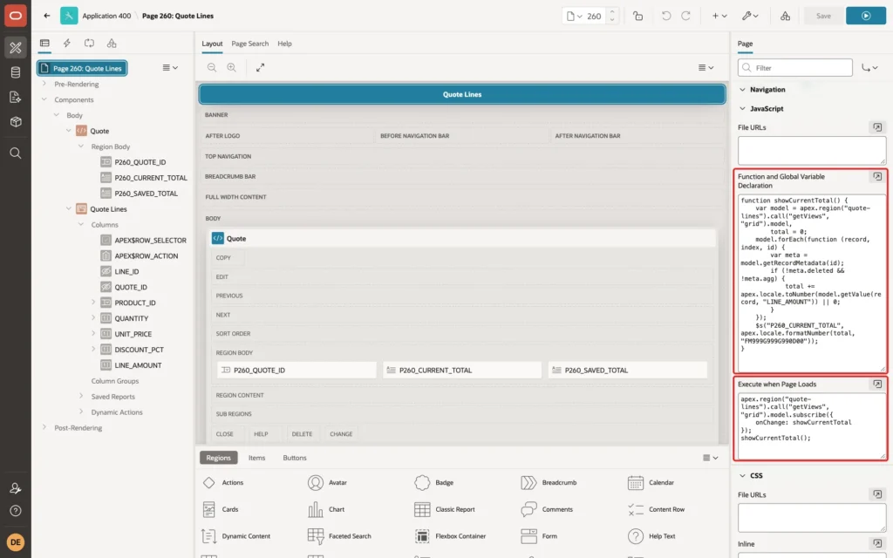Expand the Pre-Rendering tree node
This screenshot has height=558, width=893.
pyautogui.click(x=44, y=84)
